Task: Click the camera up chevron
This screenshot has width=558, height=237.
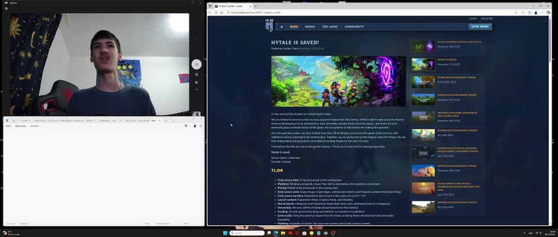Action: pos(196,39)
